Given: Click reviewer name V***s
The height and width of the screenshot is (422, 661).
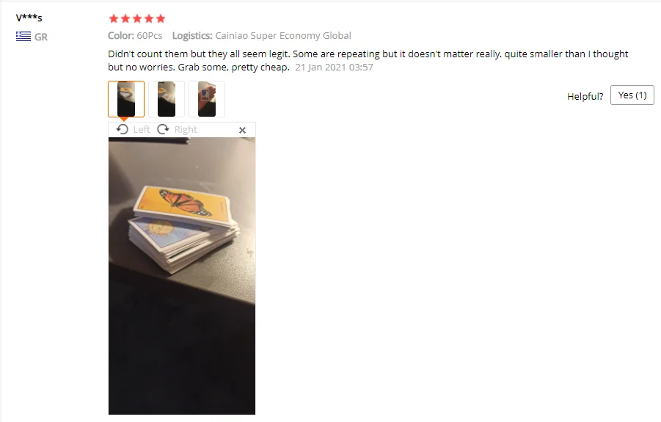Looking at the screenshot, I should point(29,18).
